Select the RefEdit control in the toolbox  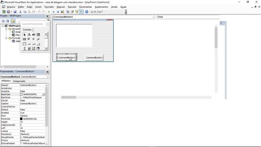(38, 48)
